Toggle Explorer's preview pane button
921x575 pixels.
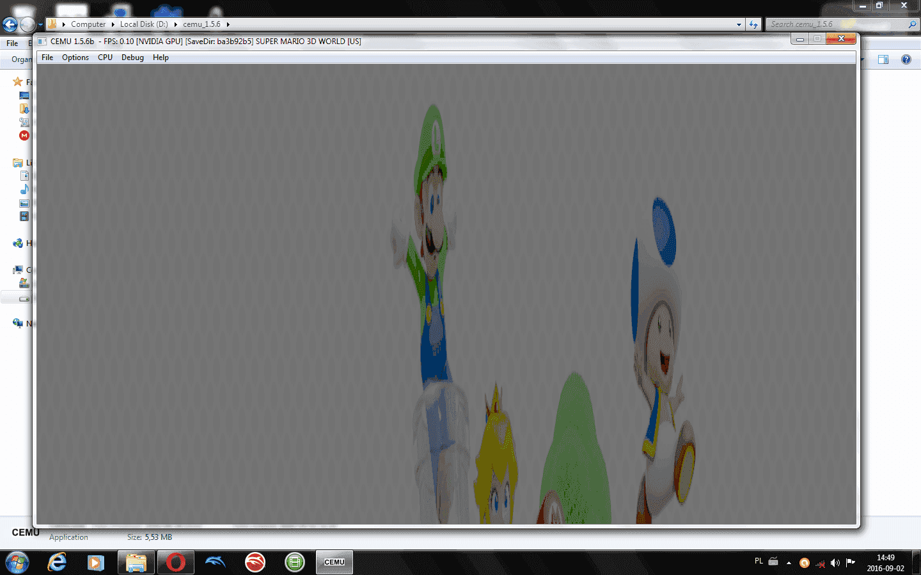(x=883, y=59)
